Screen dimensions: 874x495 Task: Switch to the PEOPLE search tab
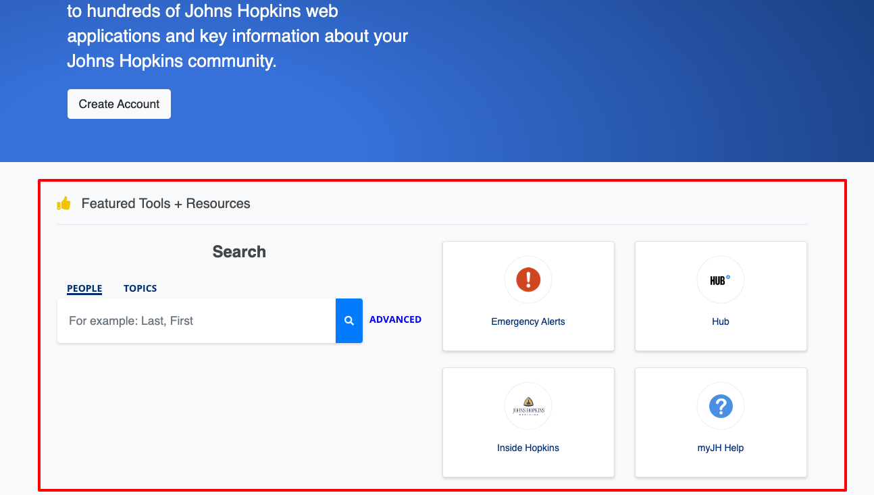tap(84, 288)
